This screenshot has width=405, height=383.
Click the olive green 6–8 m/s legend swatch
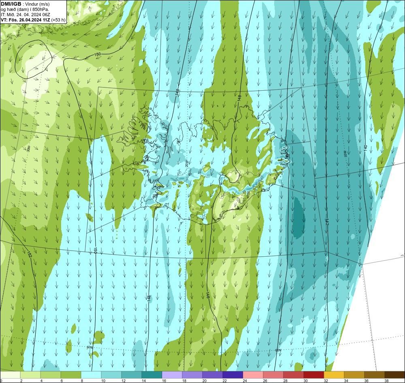[x=71, y=375]
